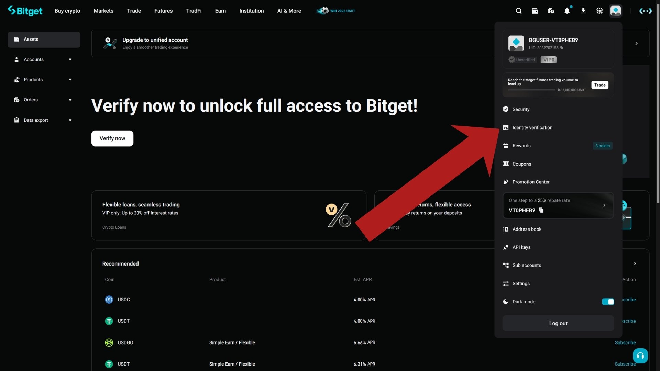This screenshot has width=660, height=371.
Task: Open TradFi menu
Action: pyautogui.click(x=194, y=11)
